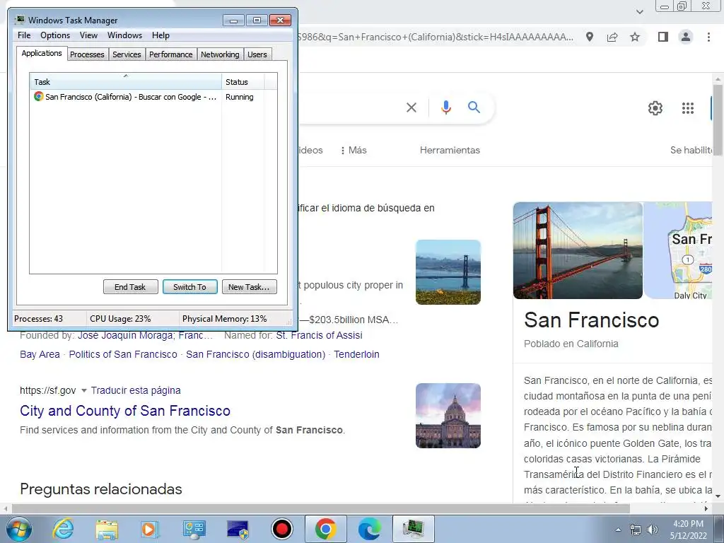
Task: Toggle the Chrome side panel icon
Action: pos(663,37)
